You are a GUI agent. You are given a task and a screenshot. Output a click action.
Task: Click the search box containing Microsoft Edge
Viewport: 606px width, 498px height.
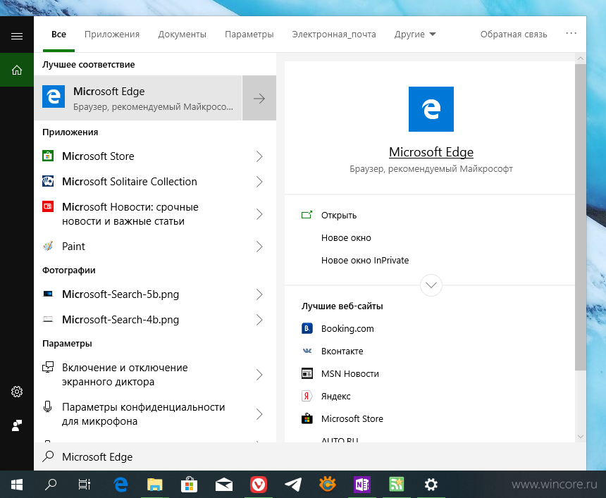coord(310,456)
